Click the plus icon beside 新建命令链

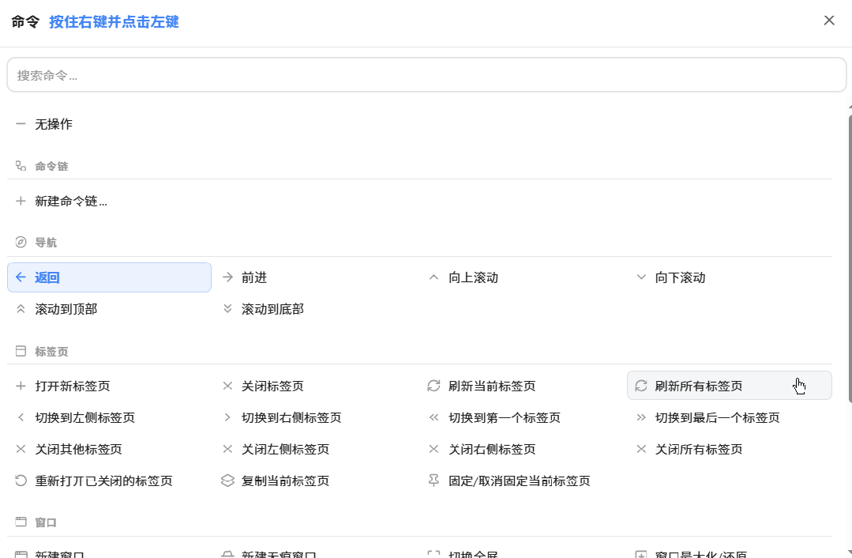coord(21,202)
